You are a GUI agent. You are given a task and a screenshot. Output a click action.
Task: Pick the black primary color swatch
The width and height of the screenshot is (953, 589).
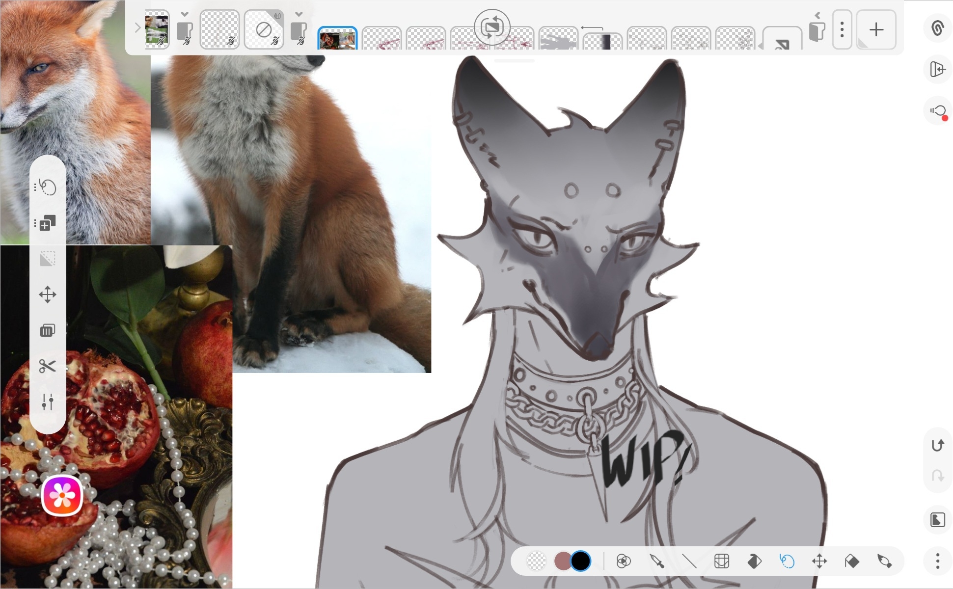pyautogui.click(x=581, y=561)
